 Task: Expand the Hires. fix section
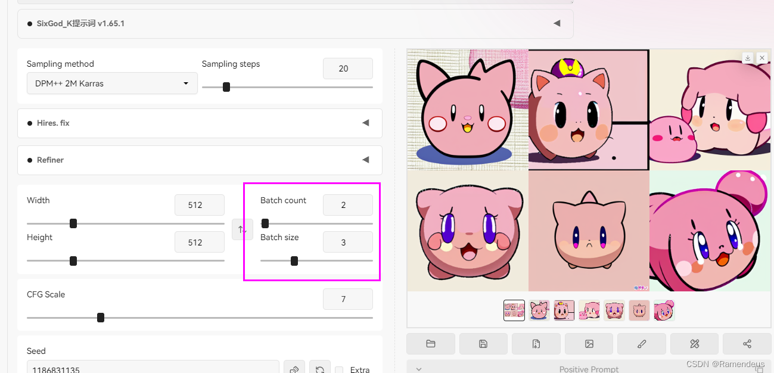tap(200, 123)
